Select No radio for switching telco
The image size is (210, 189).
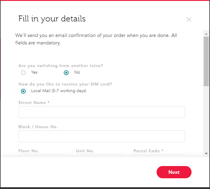pos(66,73)
